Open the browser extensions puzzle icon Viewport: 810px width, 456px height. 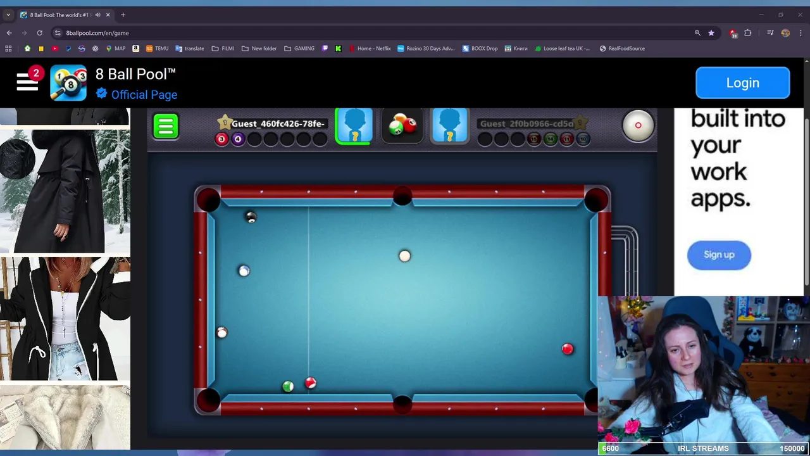point(748,33)
